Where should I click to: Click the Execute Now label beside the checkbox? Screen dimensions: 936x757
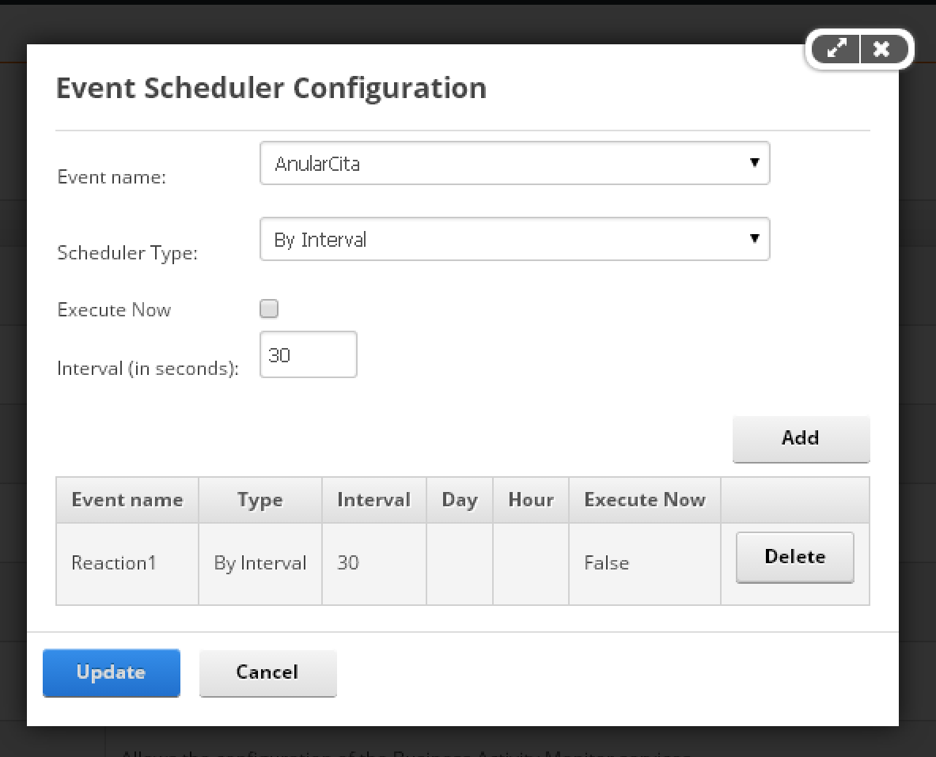coord(114,310)
